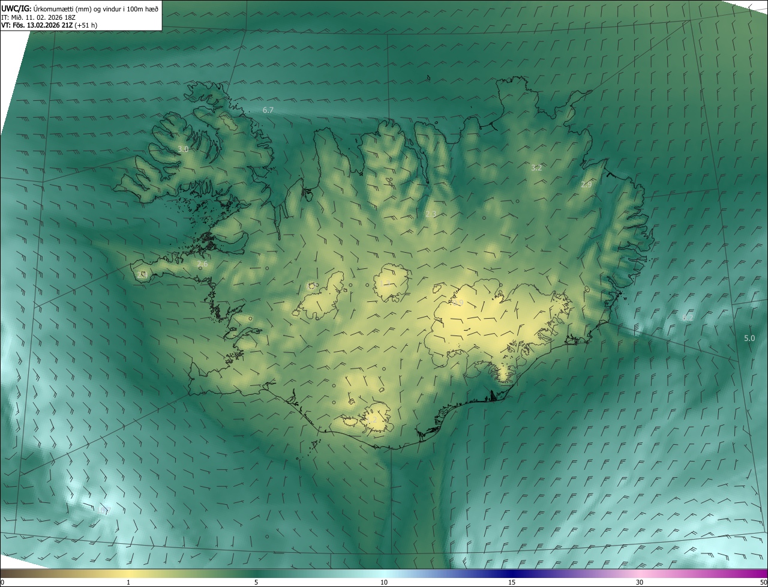
Task: Click the 50 tick label on the colorbar
Action: (763, 583)
